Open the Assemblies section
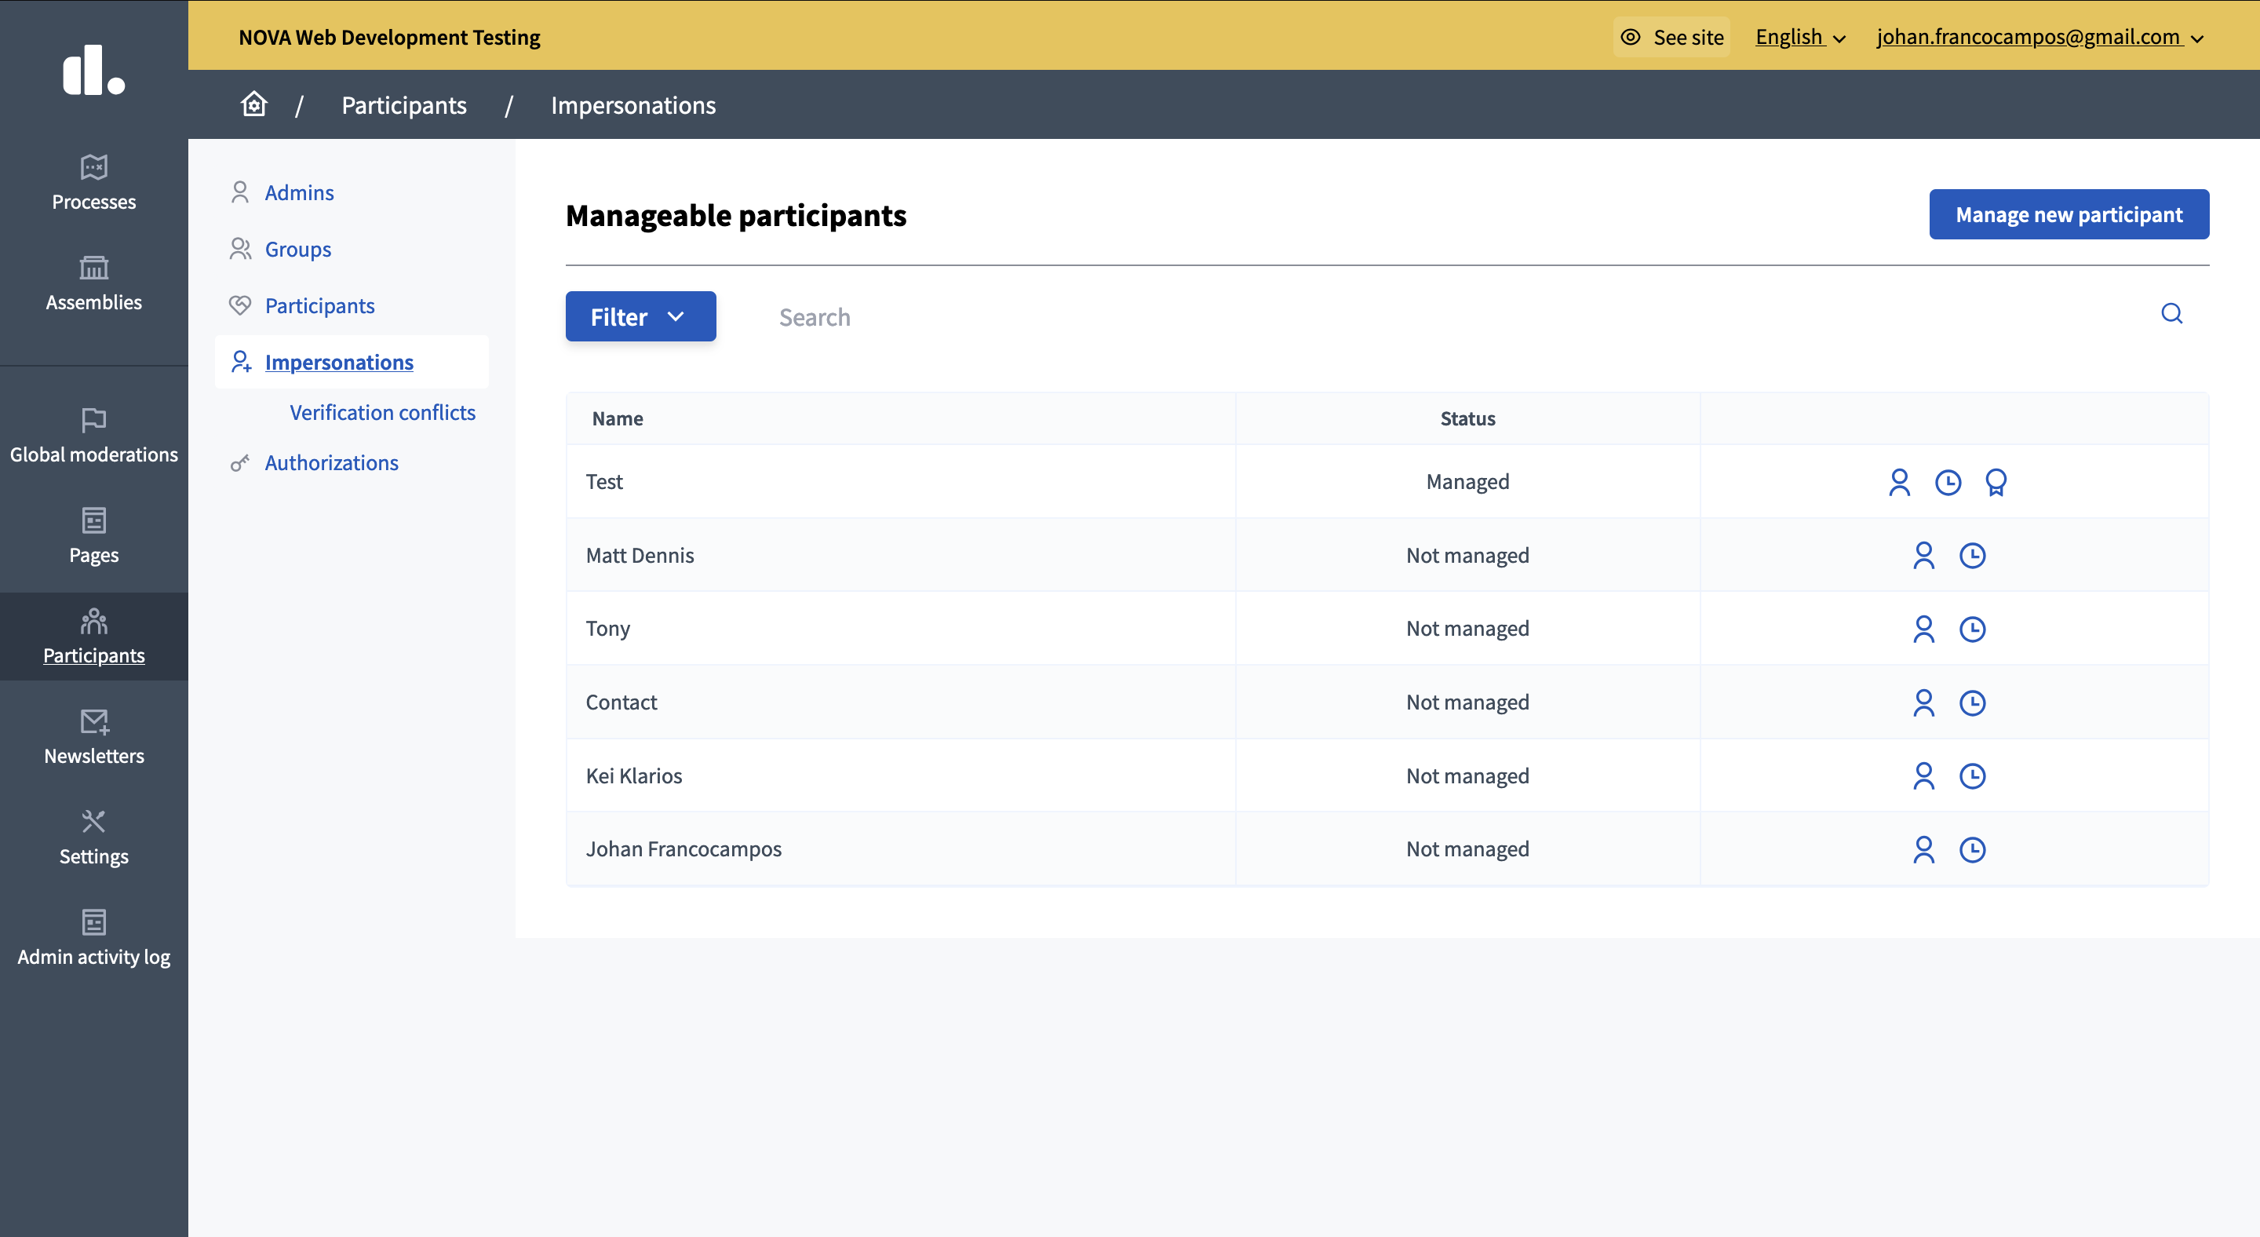The width and height of the screenshot is (2260, 1237). tap(94, 283)
